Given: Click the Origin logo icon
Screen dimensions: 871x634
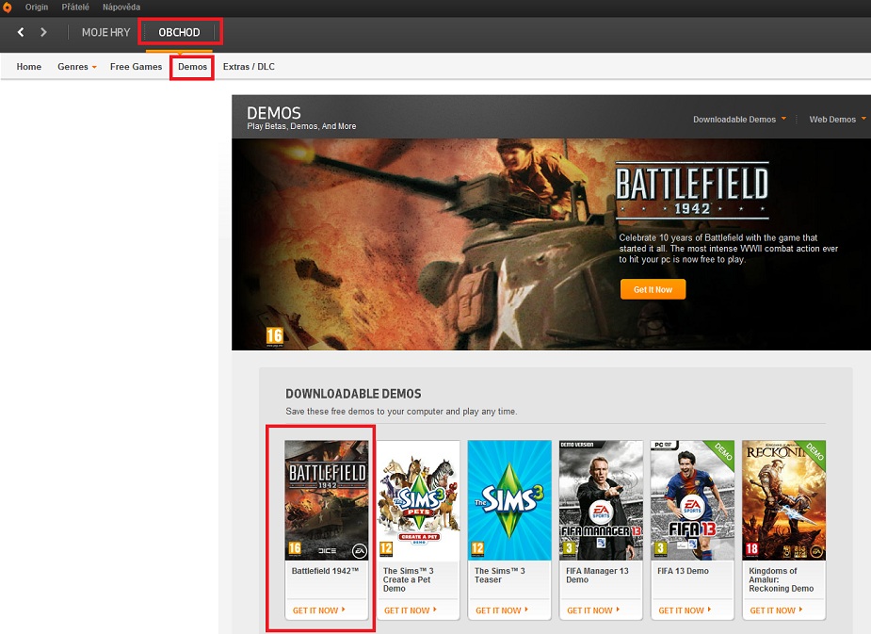Looking at the screenshot, I should click(7, 8).
